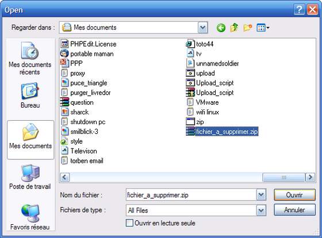Select the fichier_a_supprimer.zip file
322x238 pixels.
point(222,132)
